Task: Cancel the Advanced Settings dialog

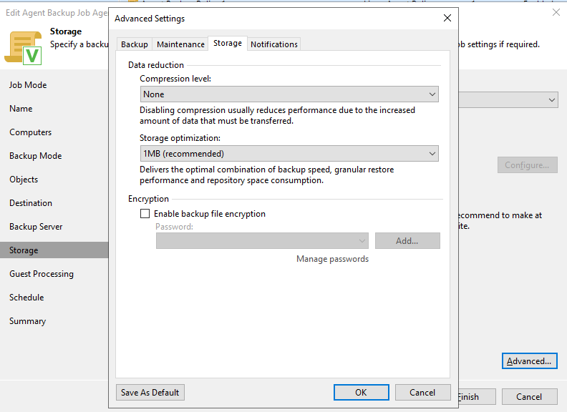Action: point(422,392)
